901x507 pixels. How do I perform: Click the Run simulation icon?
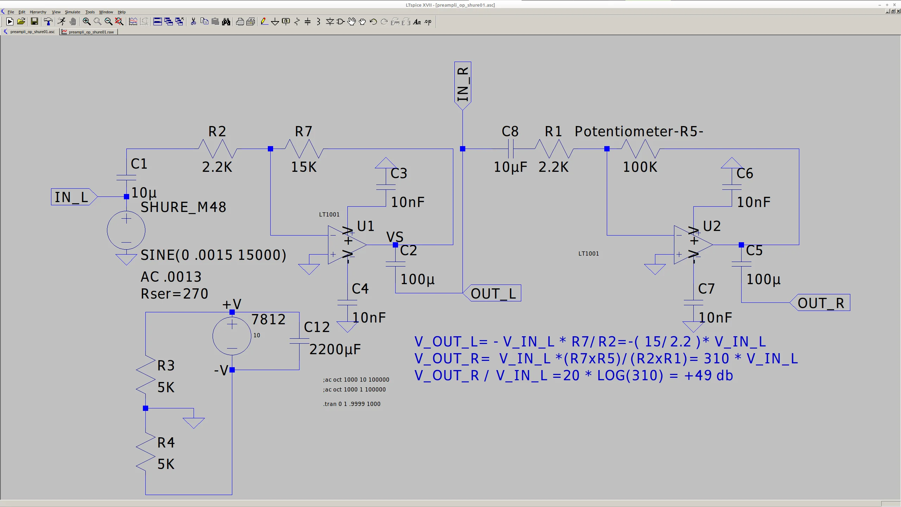(10, 22)
